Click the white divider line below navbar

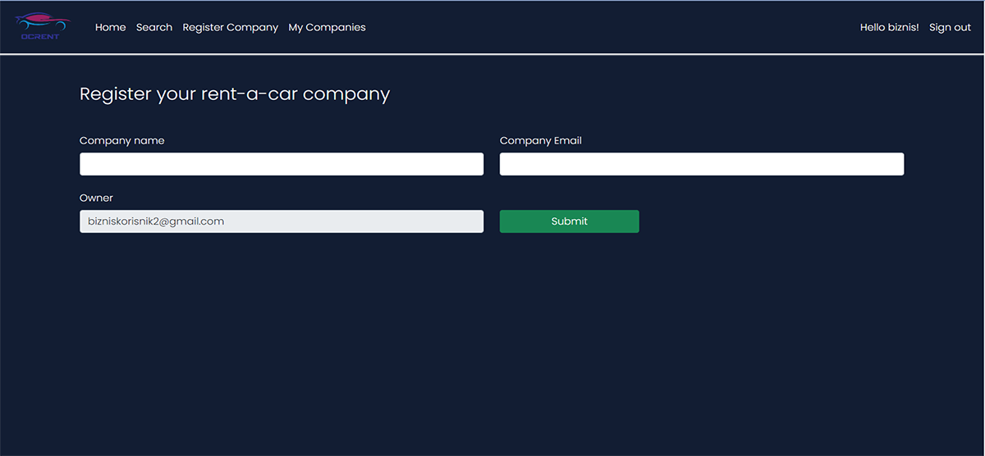point(492,54)
